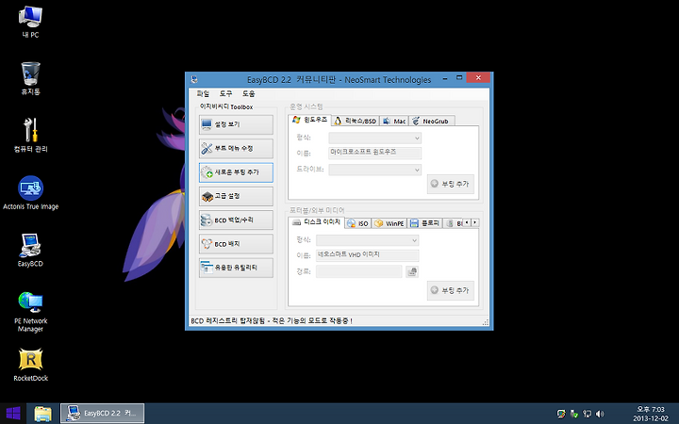Open Edit Boot Menu (부트 메뉴 수정)
The image size is (679, 424).
click(x=236, y=149)
